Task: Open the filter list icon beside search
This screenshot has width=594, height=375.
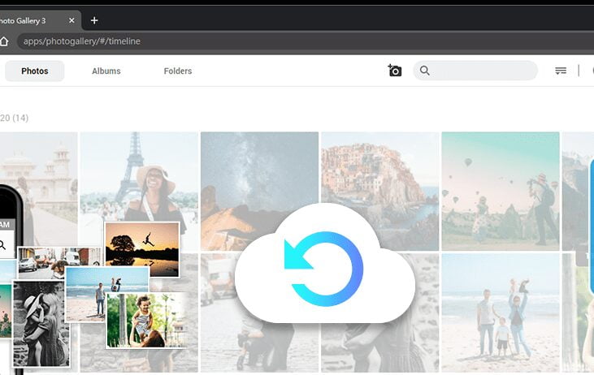Action: point(561,71)
